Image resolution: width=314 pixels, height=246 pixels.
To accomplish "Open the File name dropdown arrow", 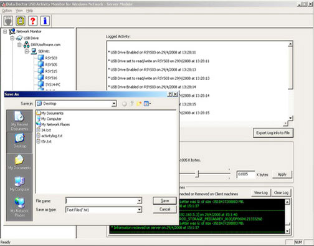I will click(x=140, y=201).
